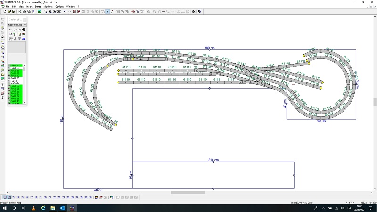Click the Undo arrow icon
Screen dimensions: 377x212
[65, 11]
